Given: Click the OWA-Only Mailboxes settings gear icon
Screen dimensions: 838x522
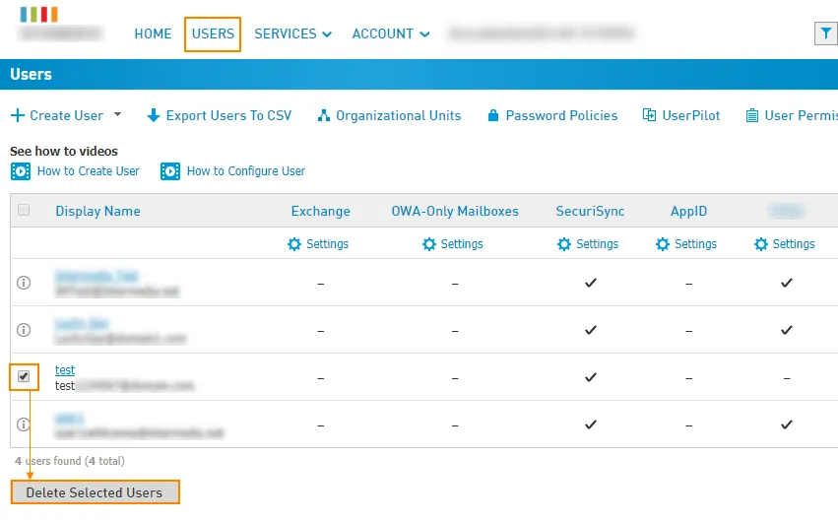Looking at the screenshot, I should coord(429,244).
